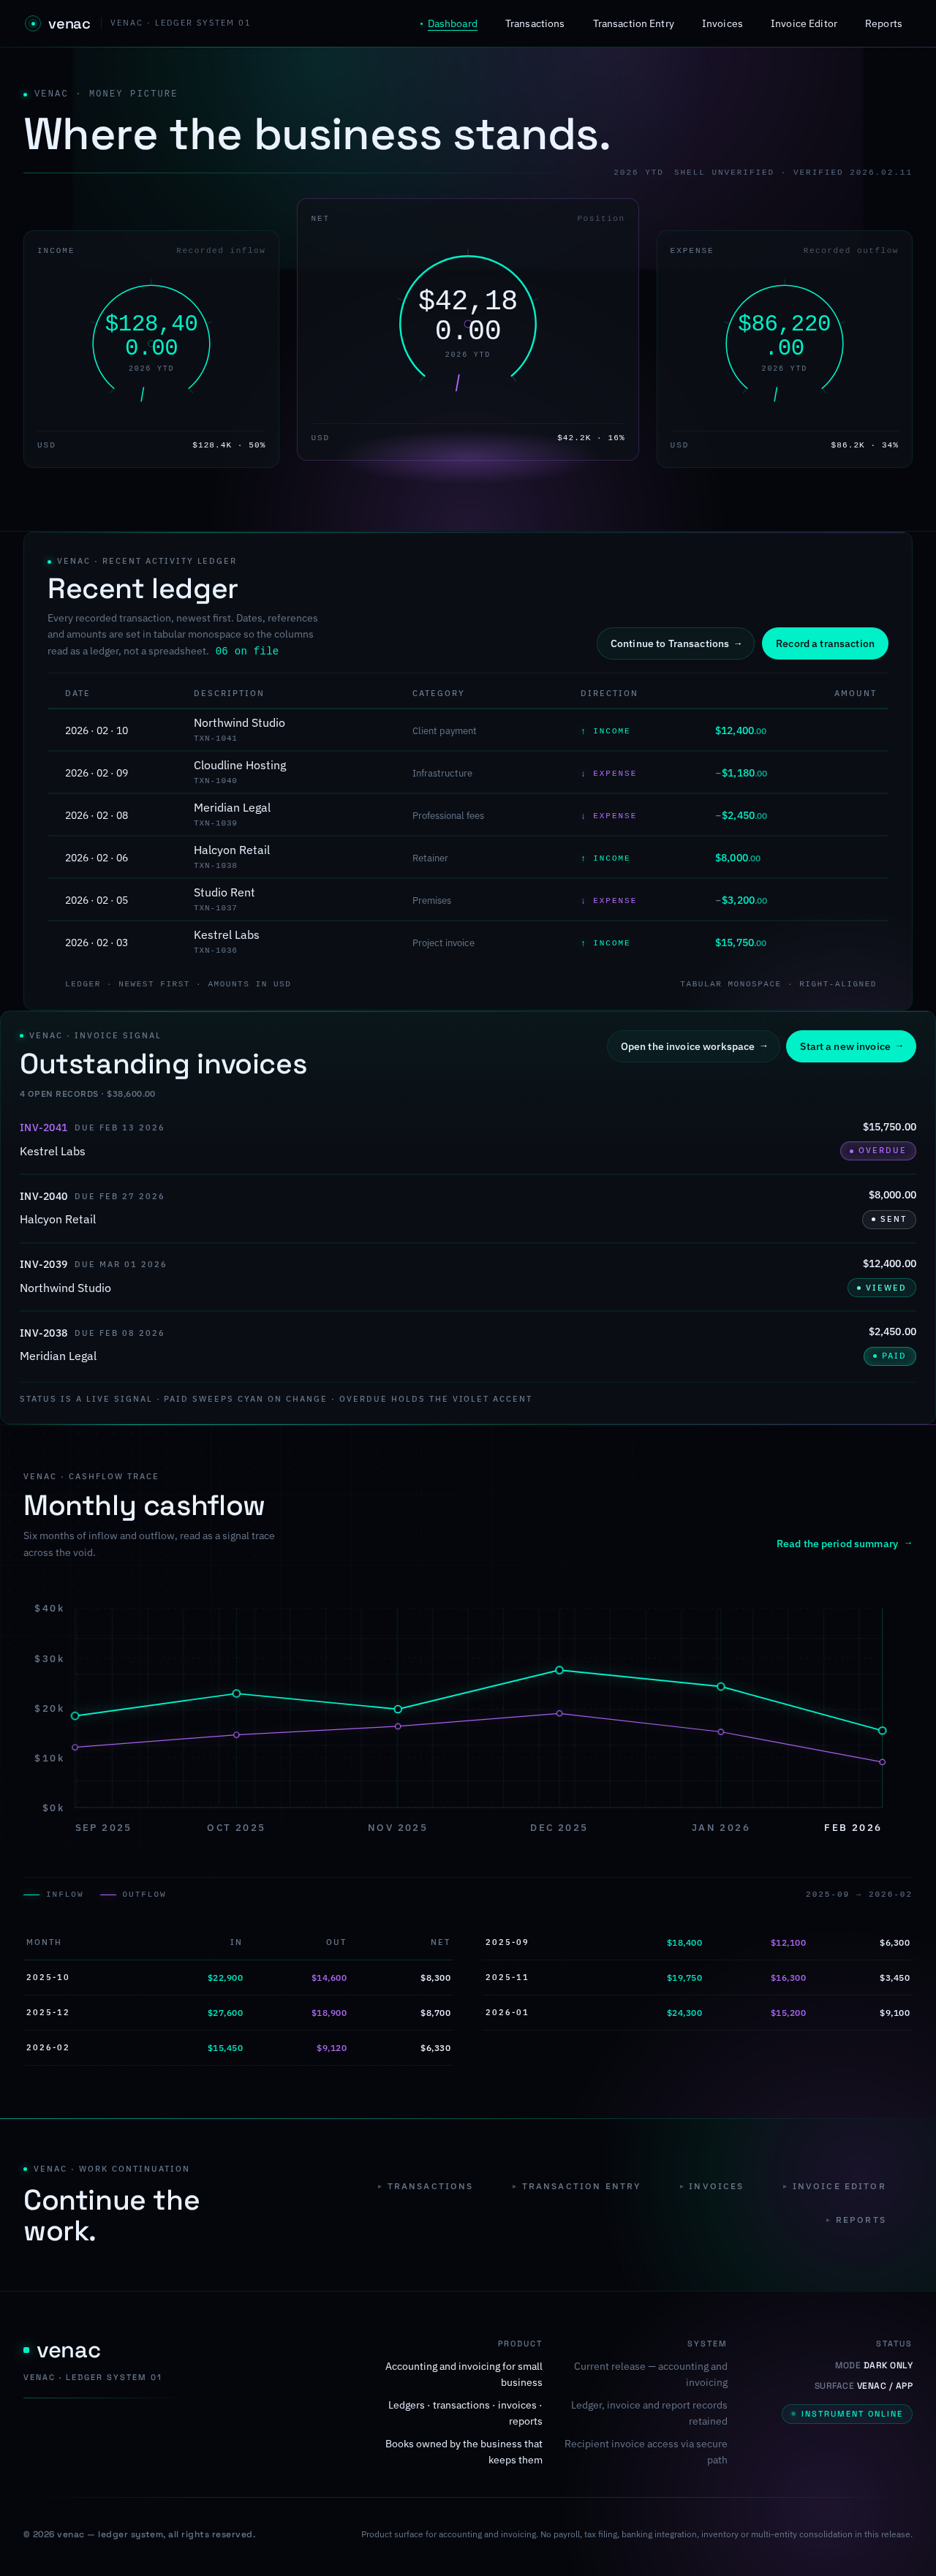The width and height of the screenshot is (936, 2576).
Task: Click Open the invoice workspace button
Action: point(693,1046)
